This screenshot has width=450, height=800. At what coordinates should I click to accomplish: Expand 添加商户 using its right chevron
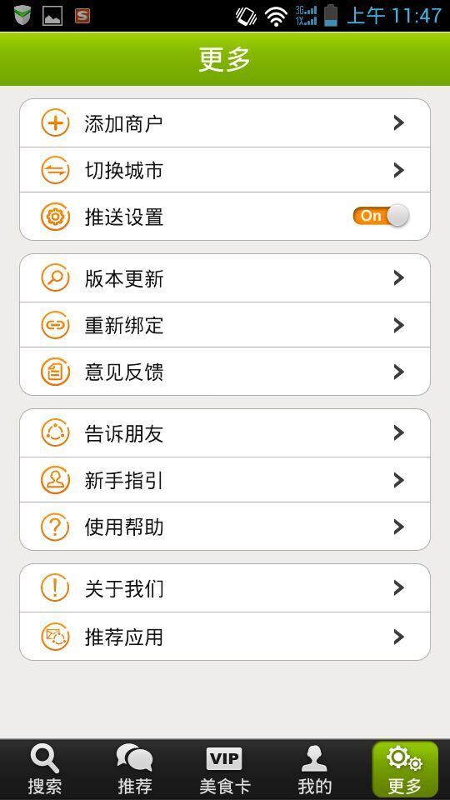[399, 123]
